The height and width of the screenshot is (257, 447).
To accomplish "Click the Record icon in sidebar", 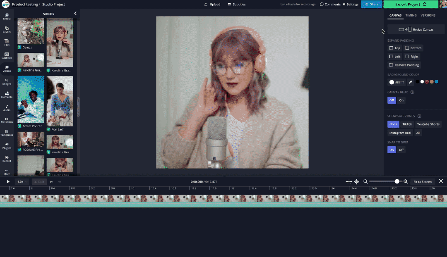I will pos(7,158).
